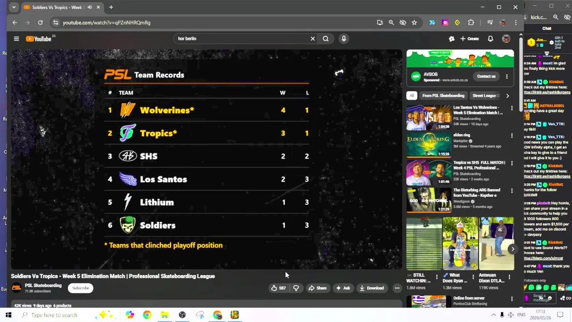Open a new Chrome tab
The height and width of the screenshot is (322, 572).
coord(111,7)
